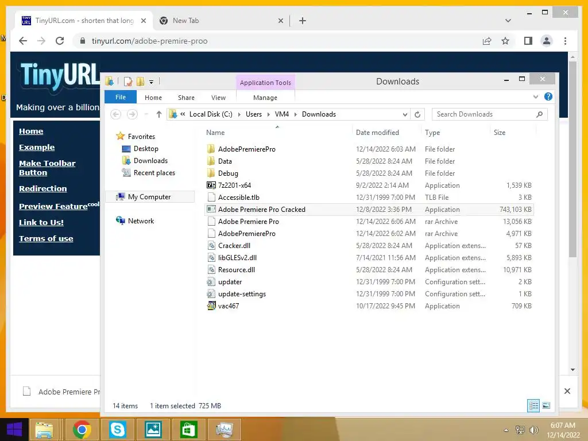Refresh the Downloads folder view
588x441 pixels.
pyautogui.click(x=417, y=114)
